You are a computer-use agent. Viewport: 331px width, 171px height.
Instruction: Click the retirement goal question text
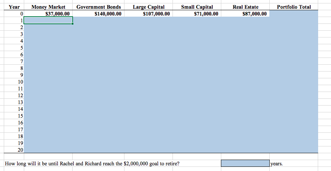tap(92, 163)
